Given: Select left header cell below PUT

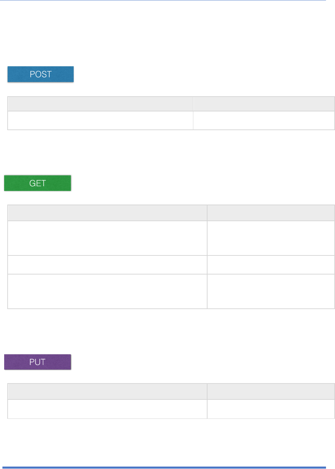Looking at the screenshot, I should click(x=107, y=391).
